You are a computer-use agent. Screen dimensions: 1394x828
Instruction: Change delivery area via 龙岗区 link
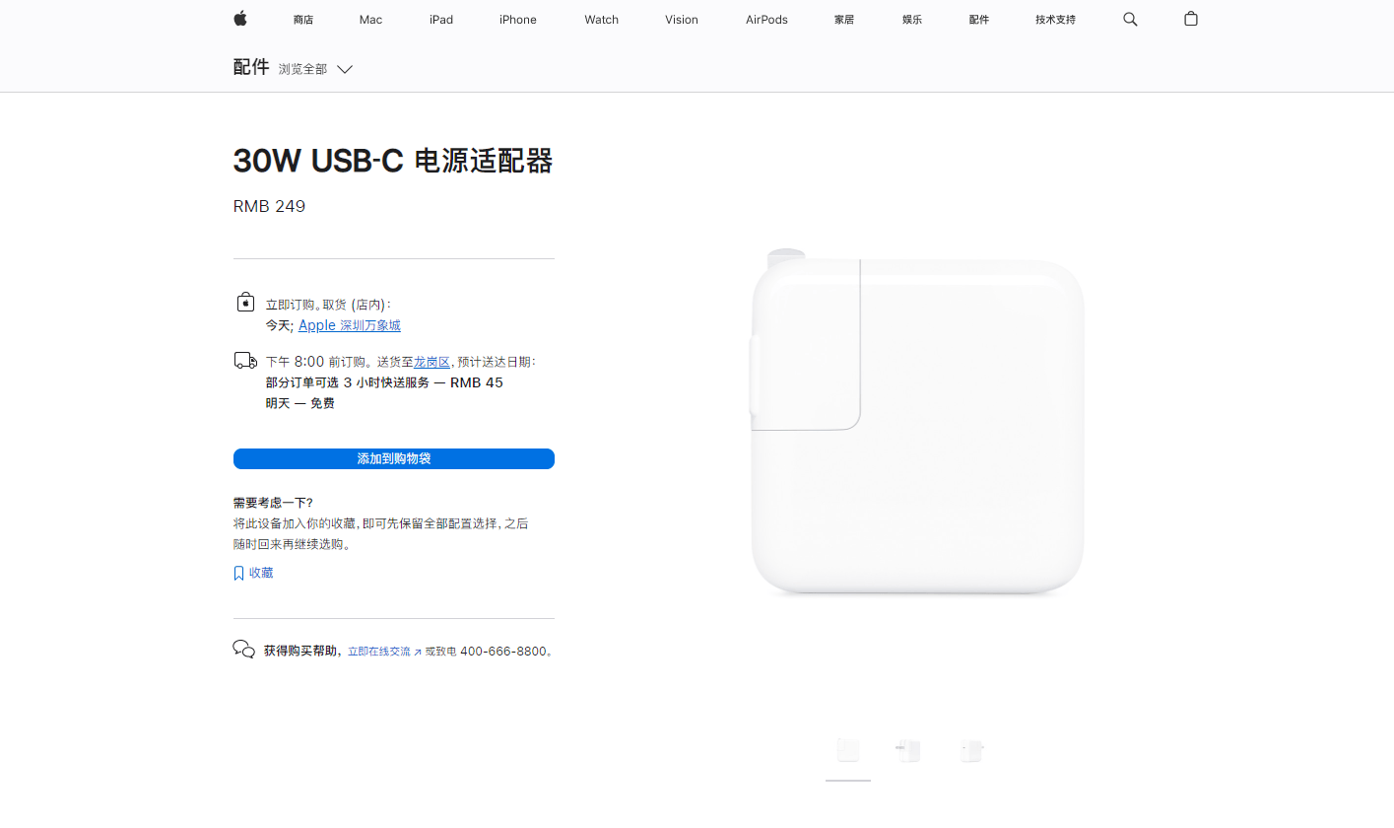click(x=431, y=362)
